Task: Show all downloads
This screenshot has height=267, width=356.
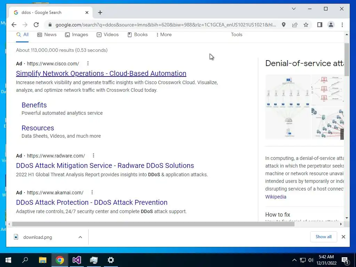Action: 324,237
